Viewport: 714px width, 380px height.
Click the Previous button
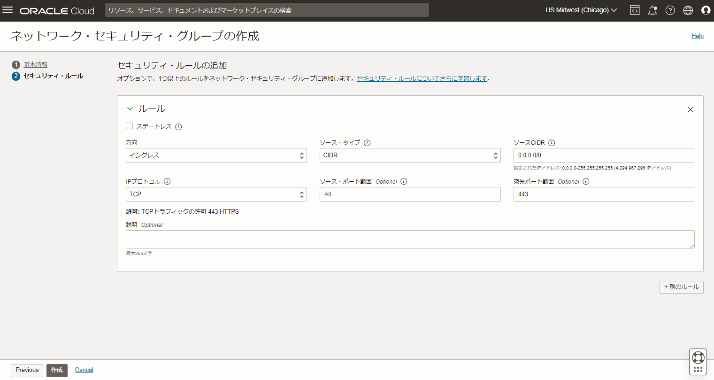point(27,370)
